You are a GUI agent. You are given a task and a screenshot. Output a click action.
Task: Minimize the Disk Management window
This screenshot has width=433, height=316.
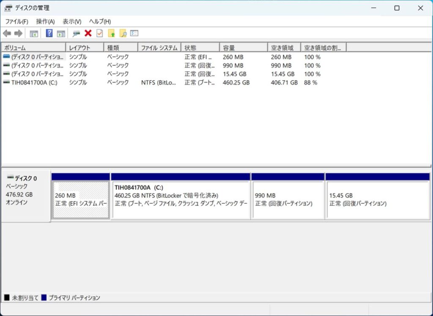point(374,8)
